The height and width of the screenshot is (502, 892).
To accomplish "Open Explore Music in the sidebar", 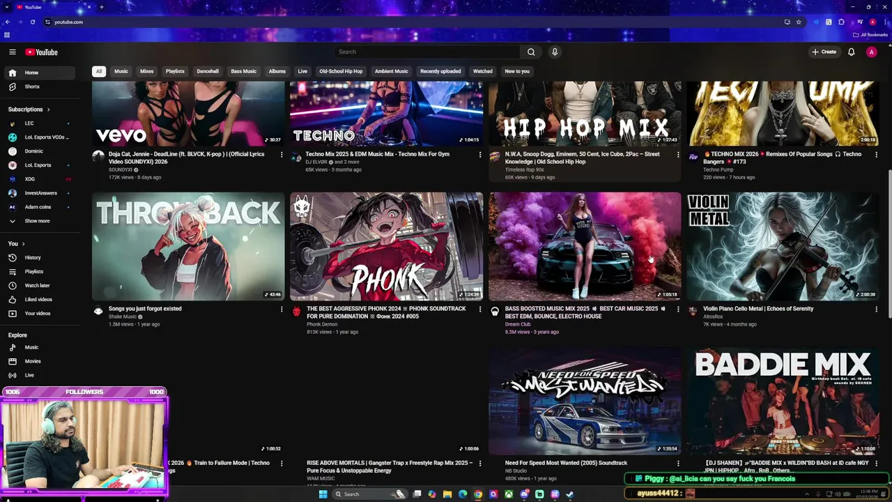I will tap(39, 347).
